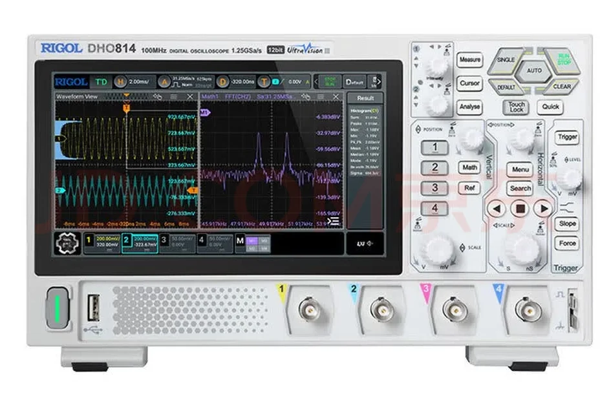
Task: Select on-screen channel 2 label at screen bottom
Action: [x=140, y=243]
